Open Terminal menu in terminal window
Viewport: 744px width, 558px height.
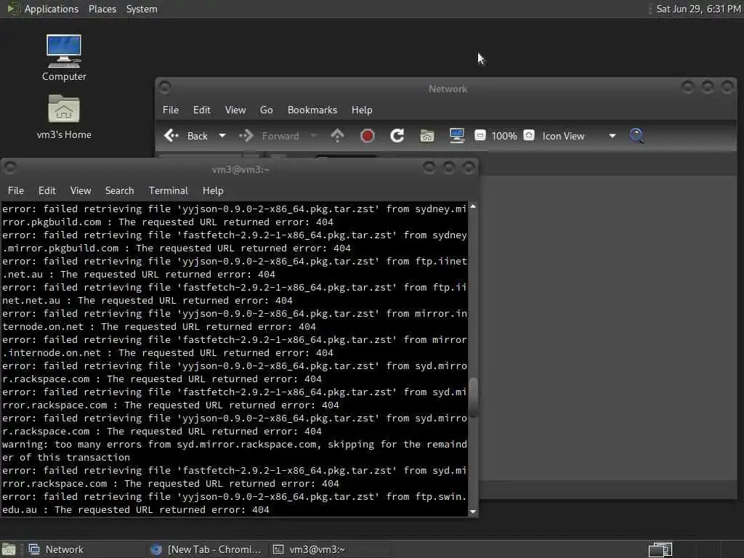(169, 191)
